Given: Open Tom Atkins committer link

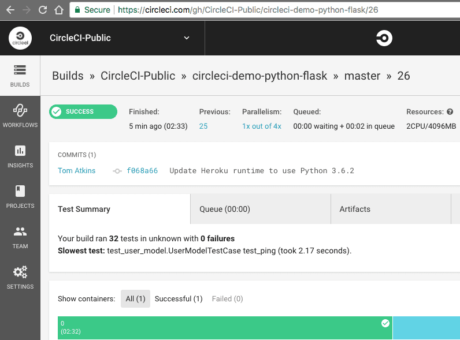Looking at the screenshot, I should [x=76, y=171].
